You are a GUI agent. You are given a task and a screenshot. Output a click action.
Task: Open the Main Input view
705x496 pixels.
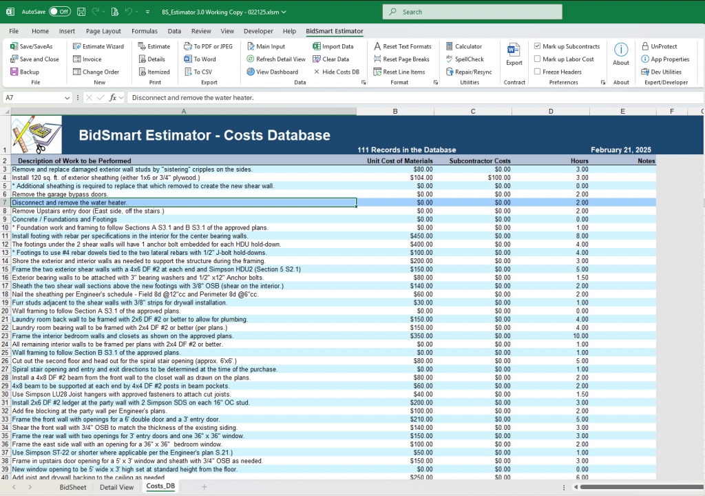266,46
